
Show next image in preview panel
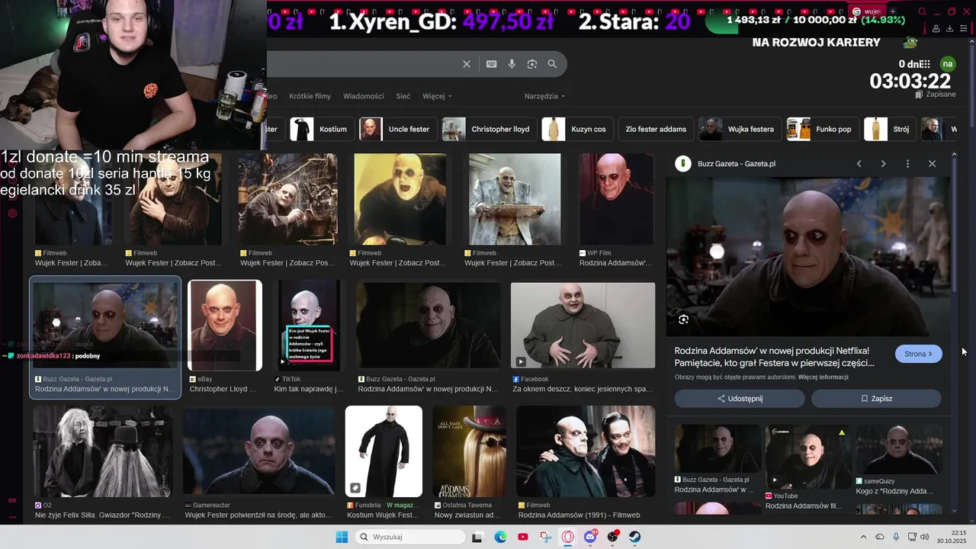[883, 164]
